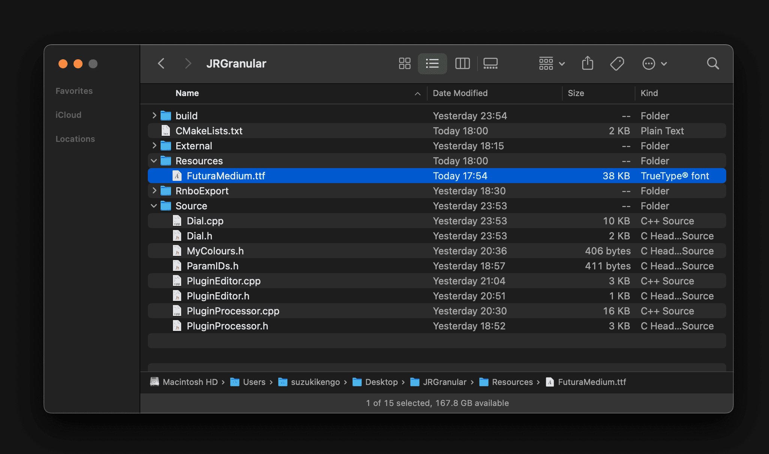The image size is (769, 454).
Task: Expand the RnboExport folder
Action: [x=154, y=191]
